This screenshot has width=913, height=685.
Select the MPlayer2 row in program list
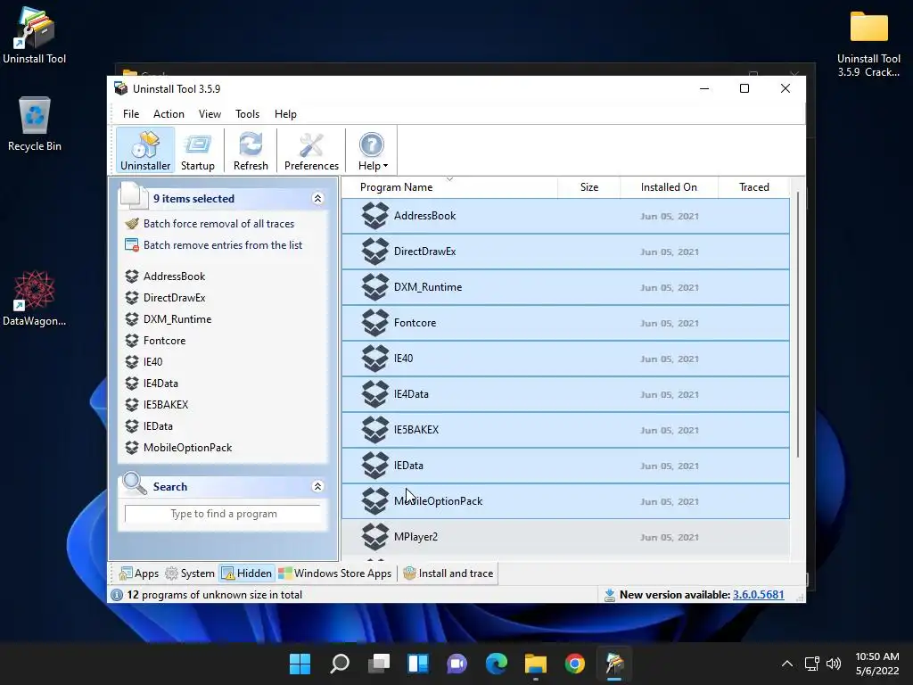click(565, 537)
